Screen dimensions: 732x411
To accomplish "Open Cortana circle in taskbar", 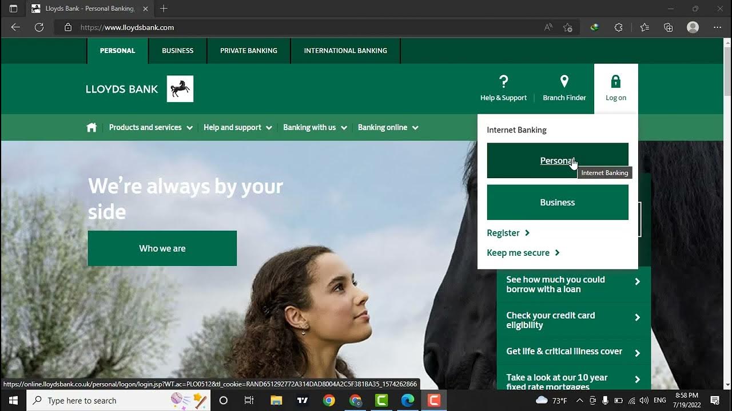I will click(x=224, y=400).
